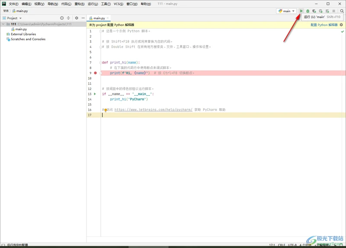Click the gray Stop square icon

pyautogui.click(x=333, y=11)
